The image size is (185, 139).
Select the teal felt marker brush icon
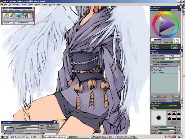(24, 16)
